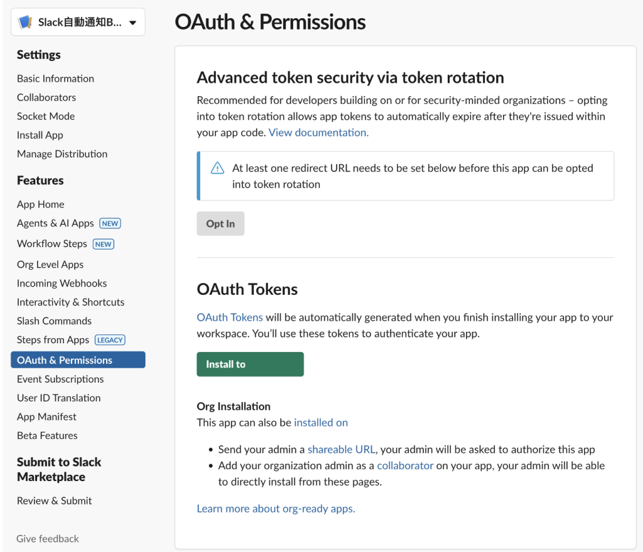643x552 pixels.
Task: Open Steps from Apps page
Action: click(x=53, y=340)
